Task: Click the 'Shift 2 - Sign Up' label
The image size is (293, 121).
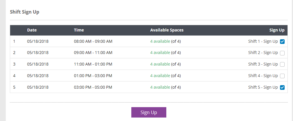Action: 263,53
